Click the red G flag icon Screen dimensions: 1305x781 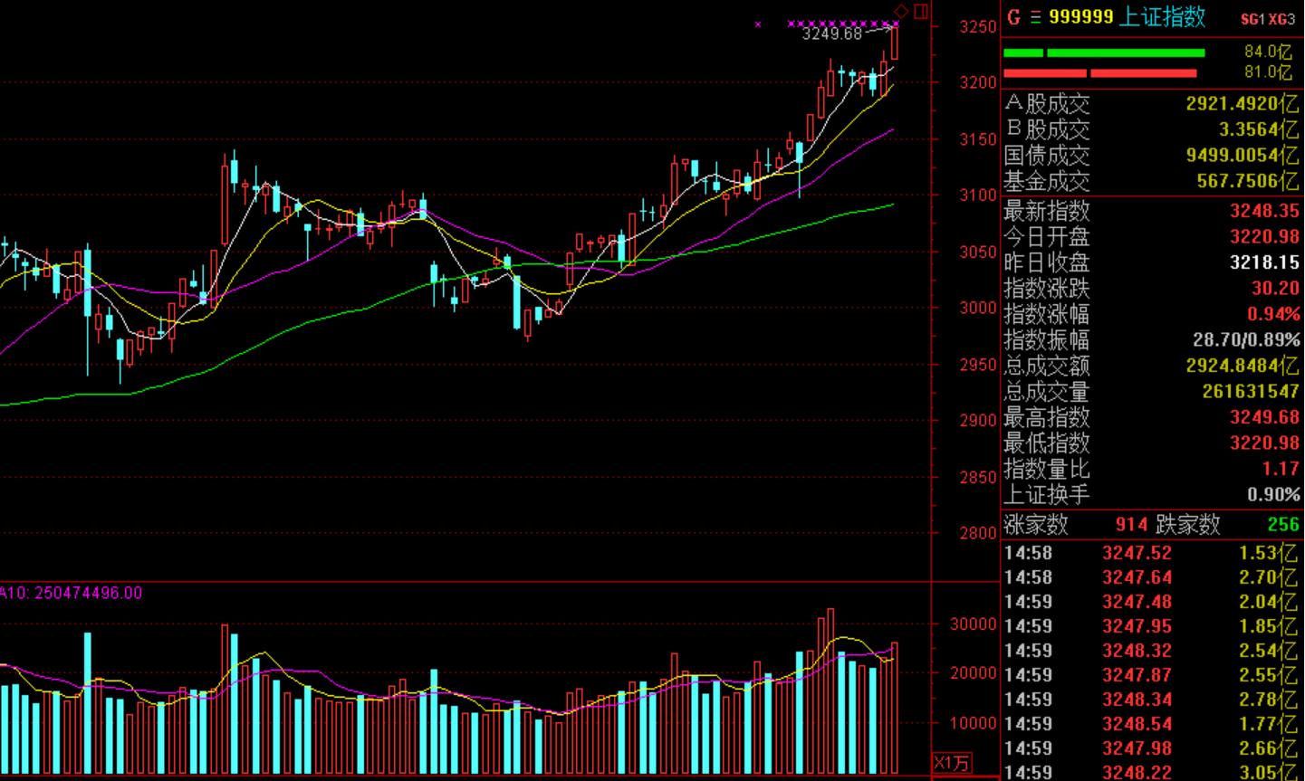pos(1012,16)
